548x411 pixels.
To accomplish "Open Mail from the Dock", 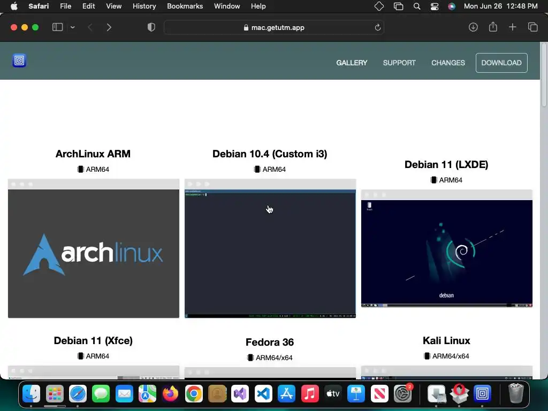I will (x=124, y=393).
